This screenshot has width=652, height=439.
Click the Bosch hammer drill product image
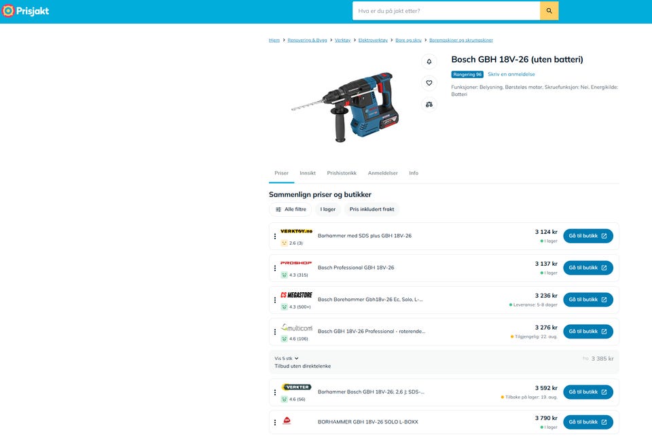(345, 107)
